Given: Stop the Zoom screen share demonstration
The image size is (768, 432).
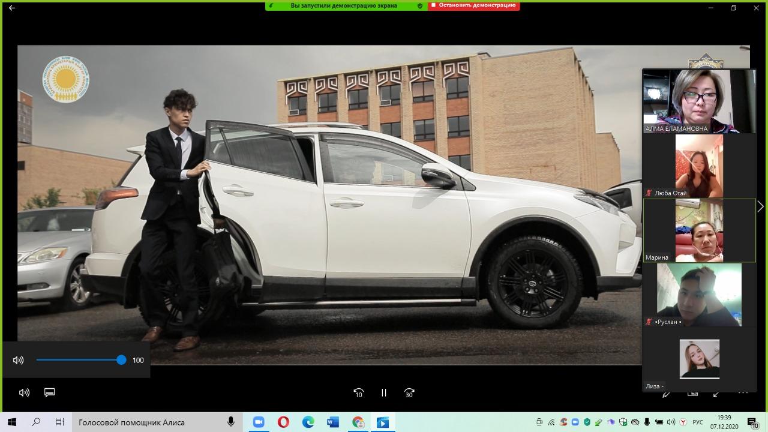Looking at the screenshot, I should [x=473, y=5].
